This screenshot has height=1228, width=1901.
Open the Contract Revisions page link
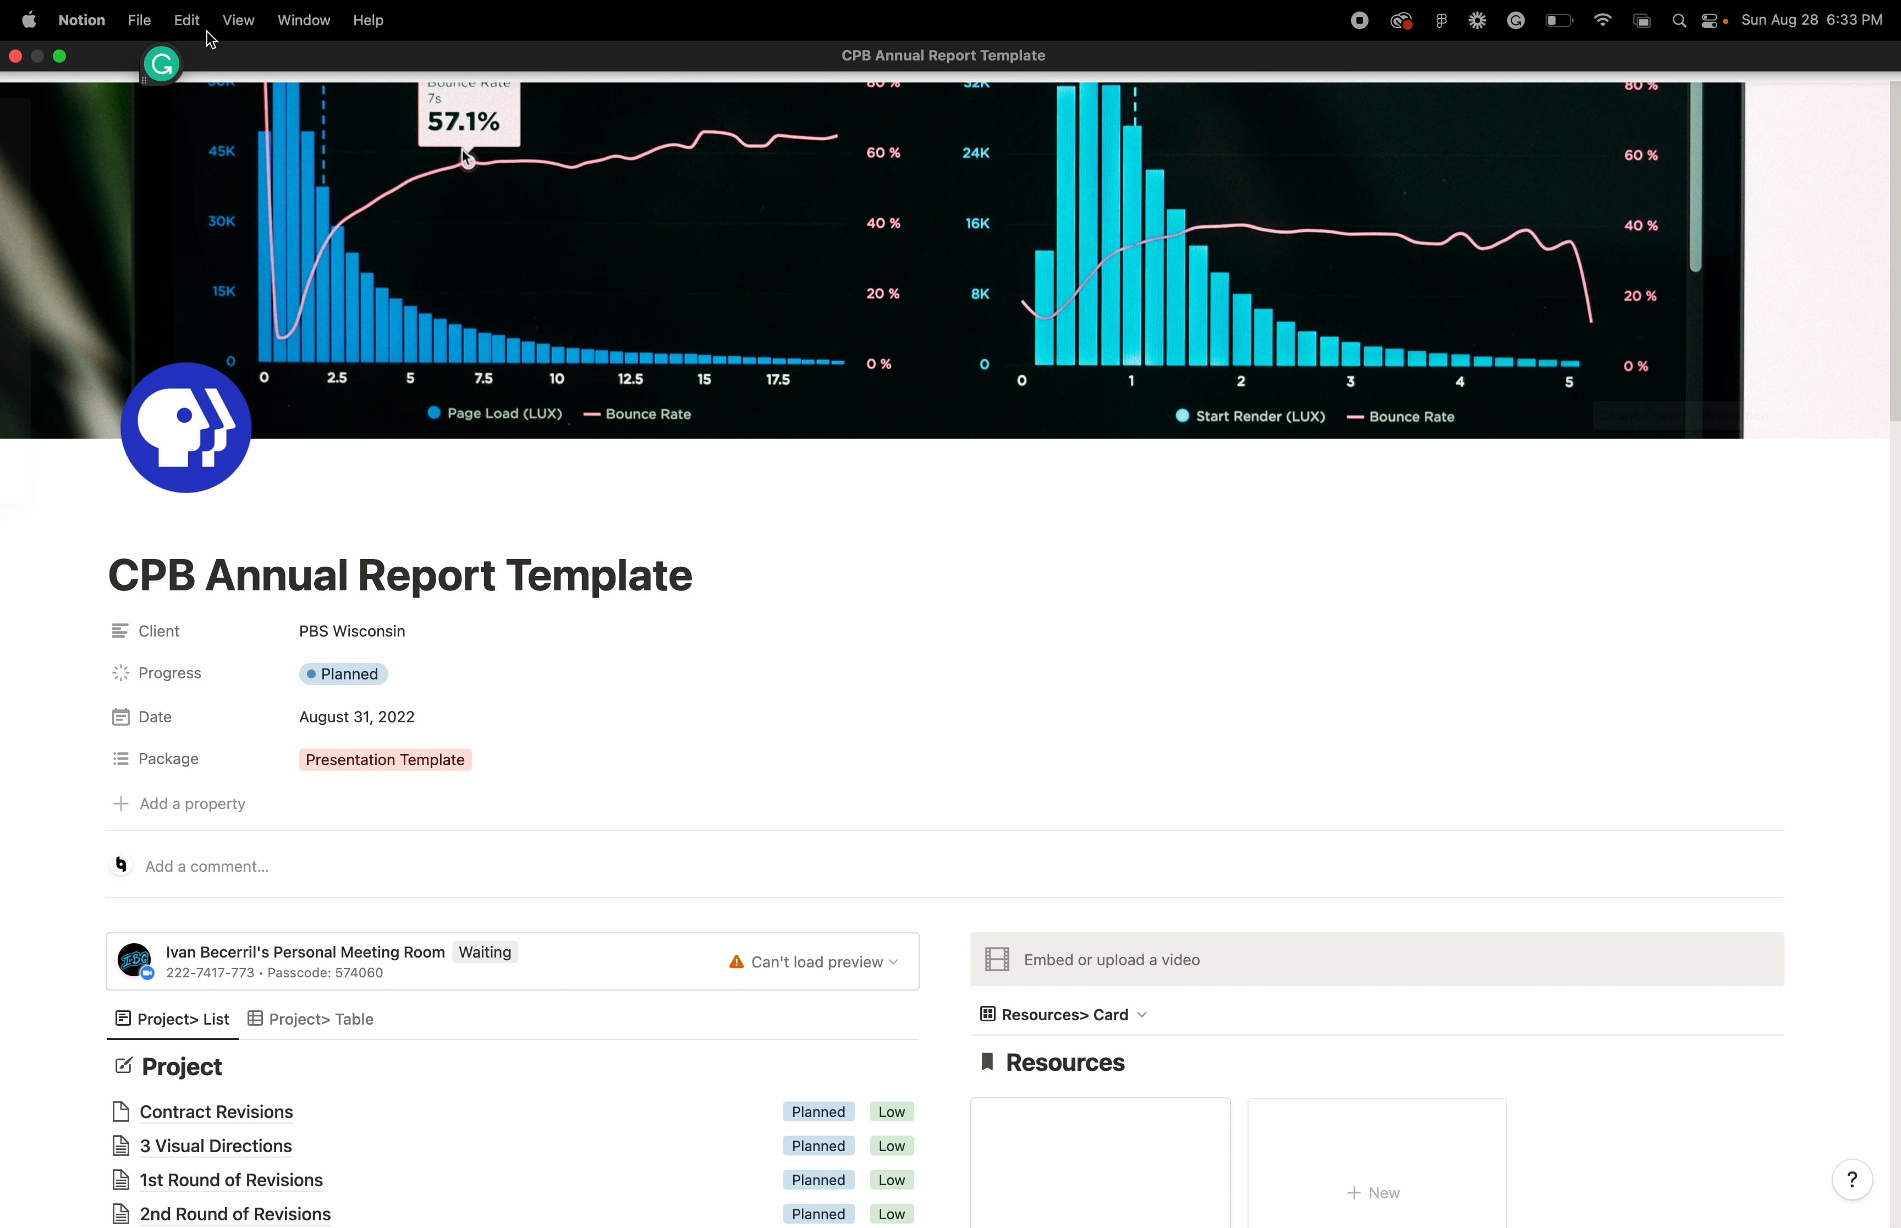(x=216, y=1111)
